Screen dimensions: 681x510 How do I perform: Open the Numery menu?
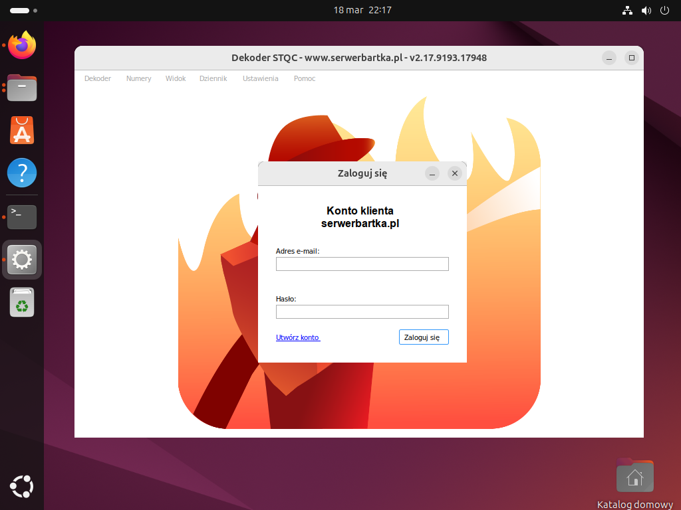pyautogui.click(x=139, y=78)
